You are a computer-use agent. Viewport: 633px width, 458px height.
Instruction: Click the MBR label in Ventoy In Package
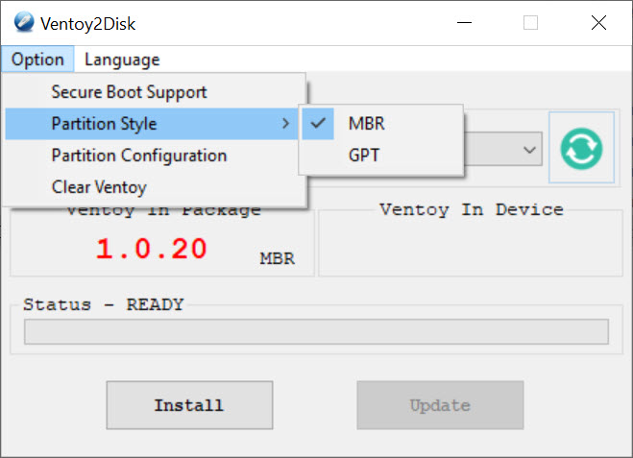click(x=277, y=258)
